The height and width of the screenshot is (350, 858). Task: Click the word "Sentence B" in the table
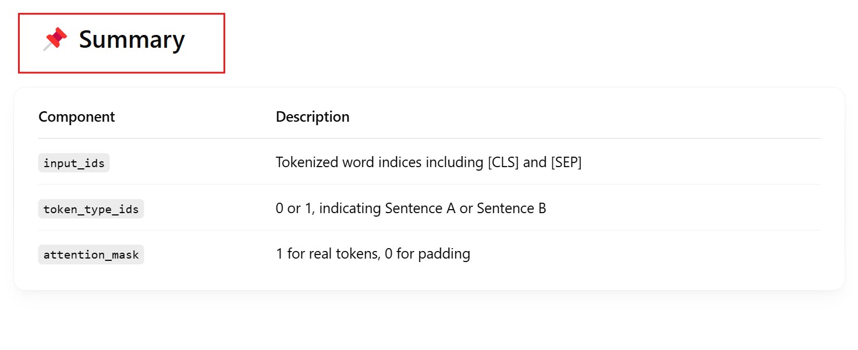click(511, 208)
